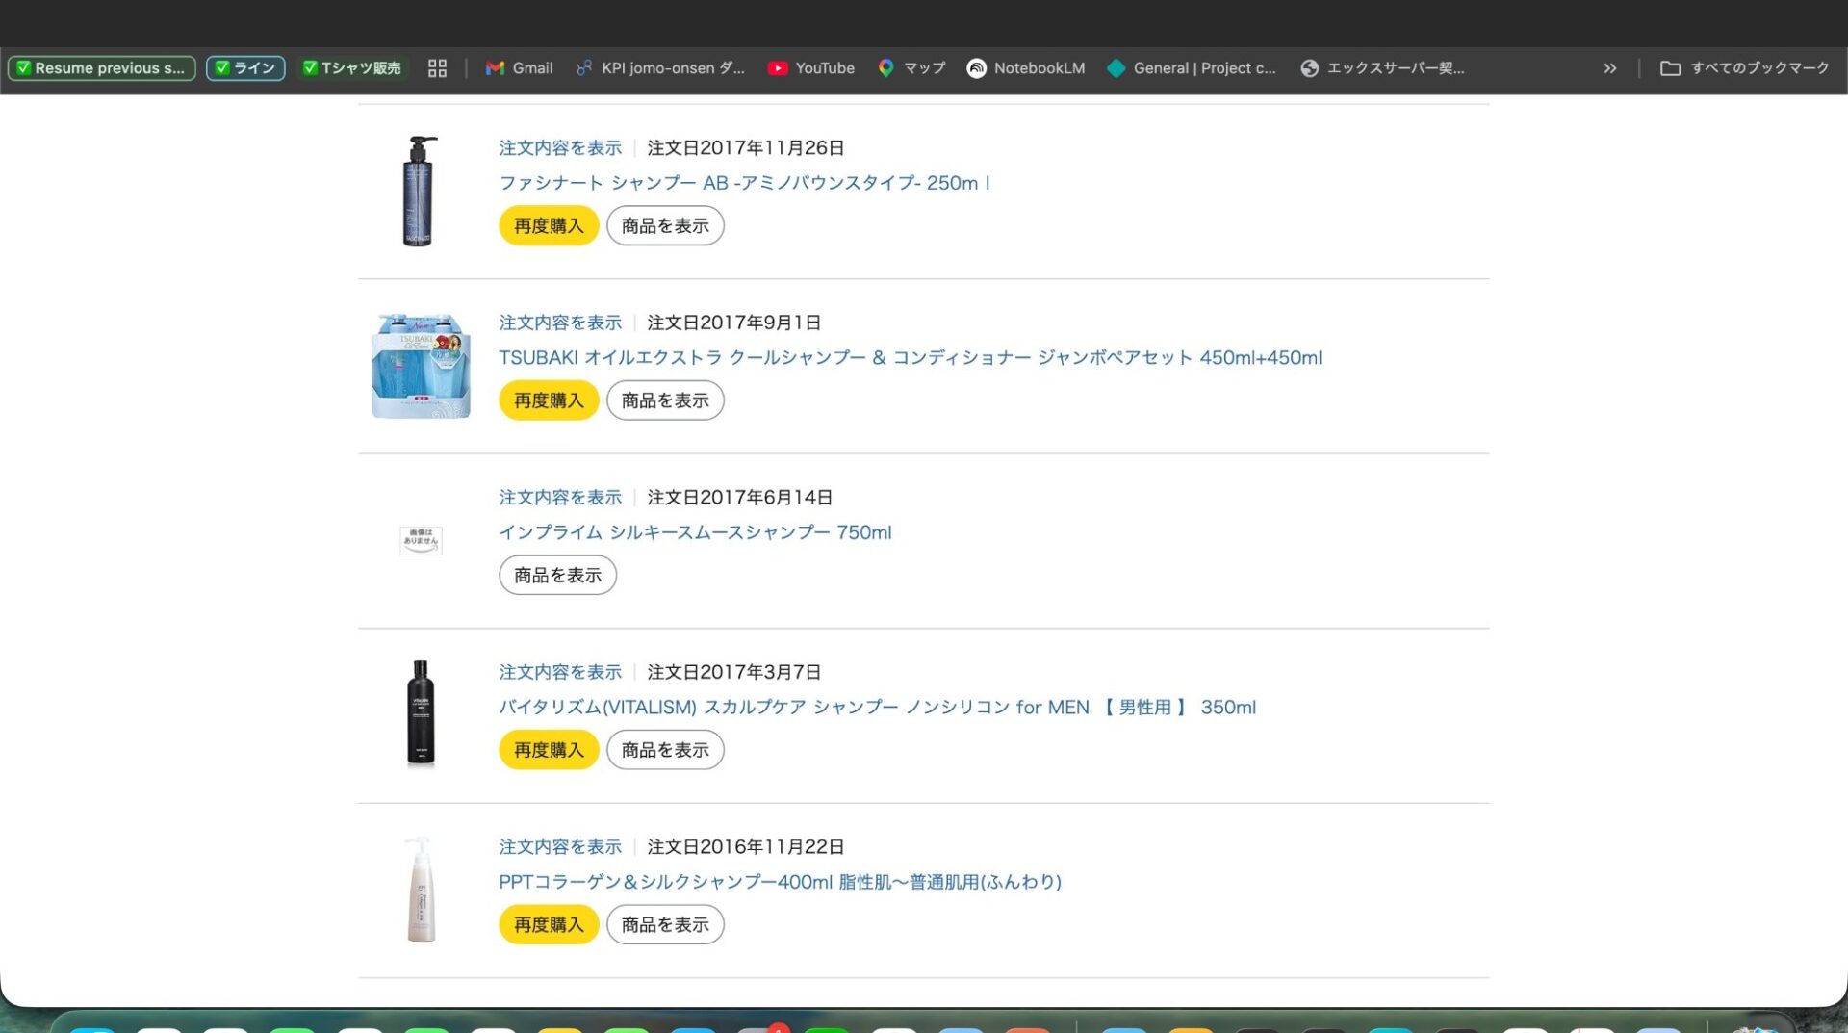Click the order date text 注文日2017年3月7日

coord(734,672)
